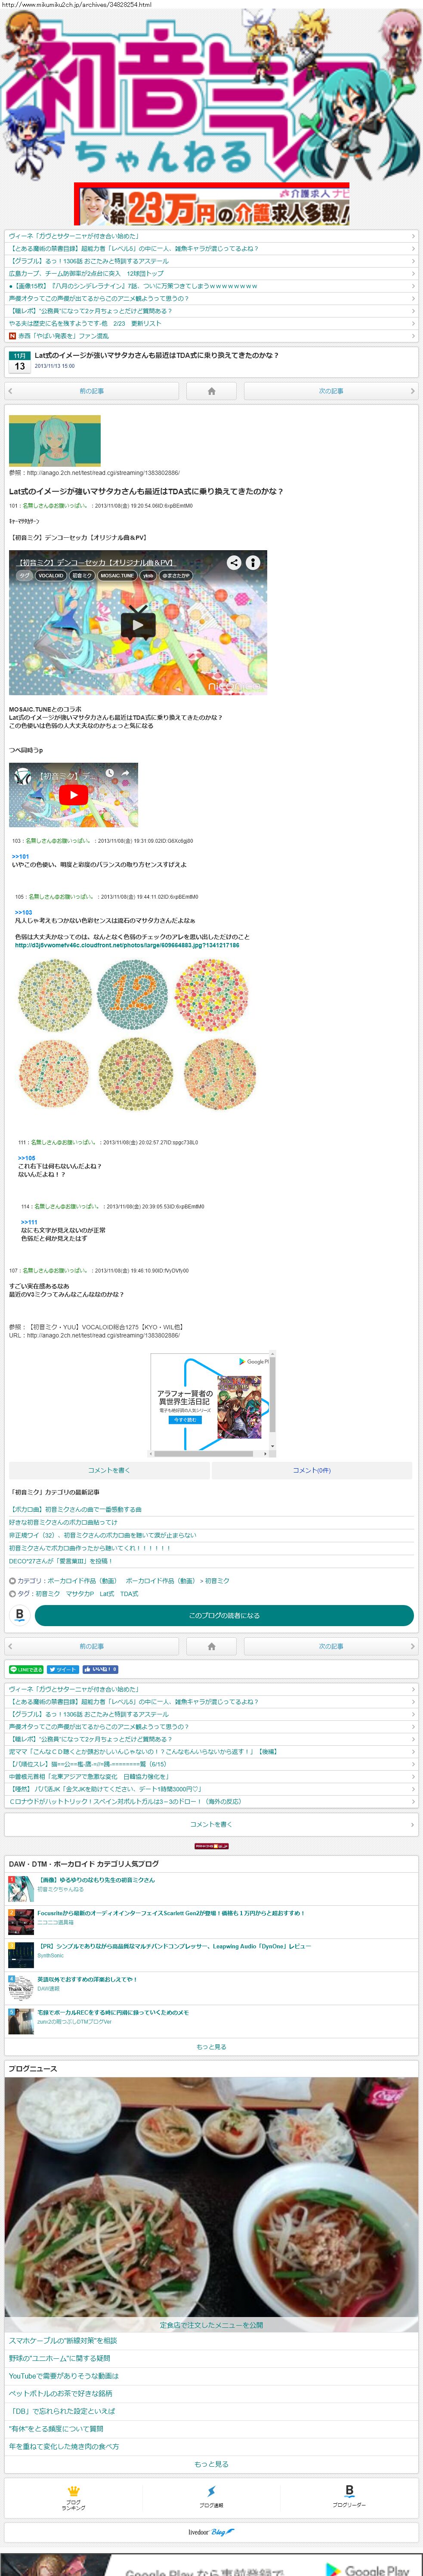Go to 次の記事 in the top navigation bar

tap(331, 391)
